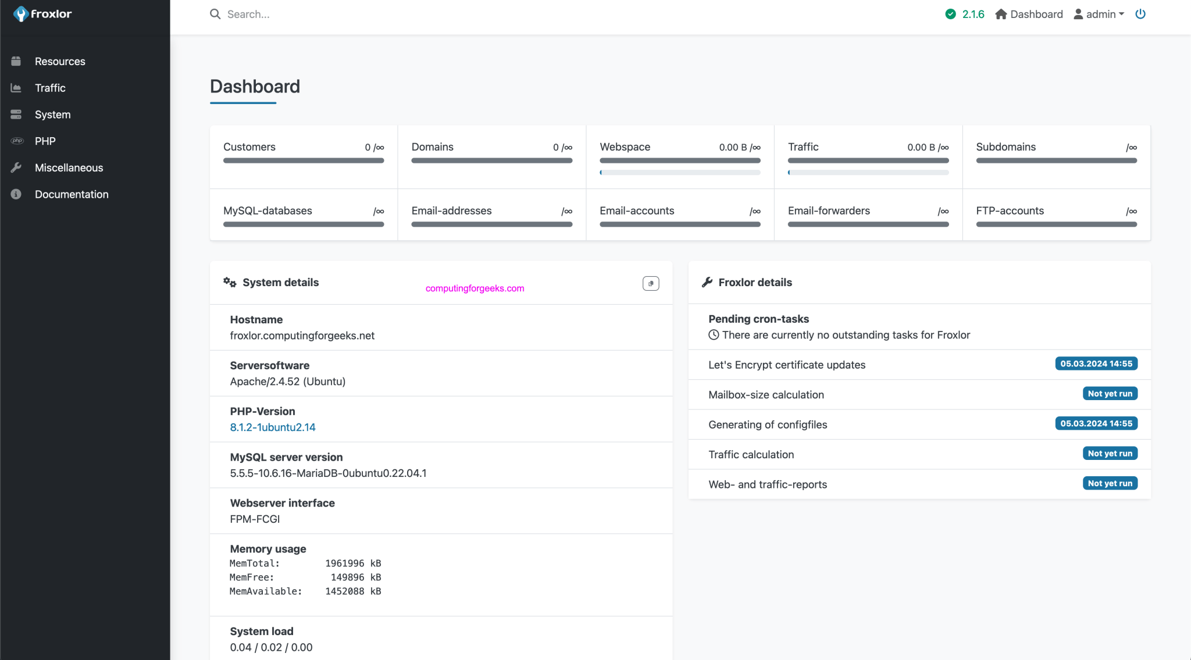Open the Resources section from the sidebar
This screenshot has width=1191, height=660.
point(60,61)
